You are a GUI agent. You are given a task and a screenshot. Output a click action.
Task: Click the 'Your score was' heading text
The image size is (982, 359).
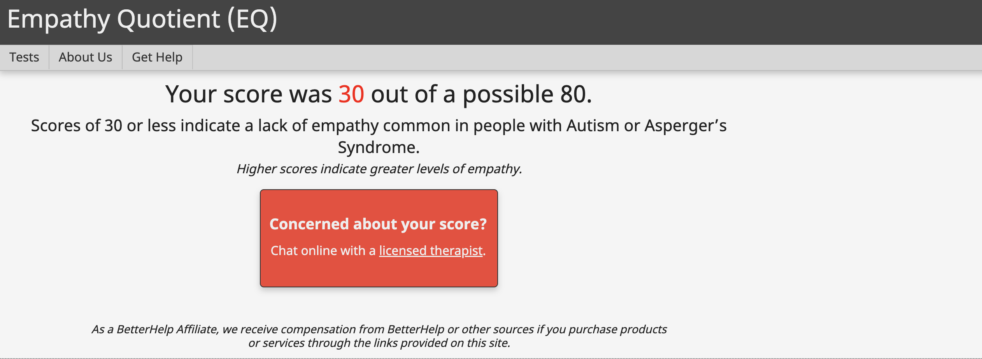point(248,94)
